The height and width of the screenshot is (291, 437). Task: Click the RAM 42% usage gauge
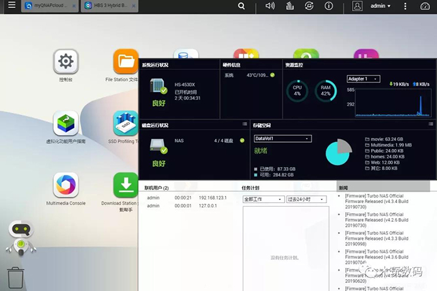[x=325, y=91]
